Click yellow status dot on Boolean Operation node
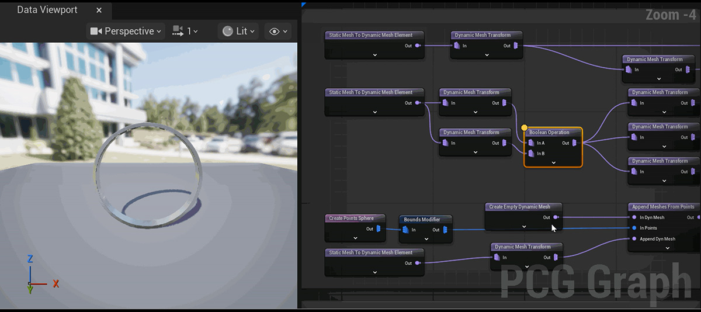 tap(524, 127)
